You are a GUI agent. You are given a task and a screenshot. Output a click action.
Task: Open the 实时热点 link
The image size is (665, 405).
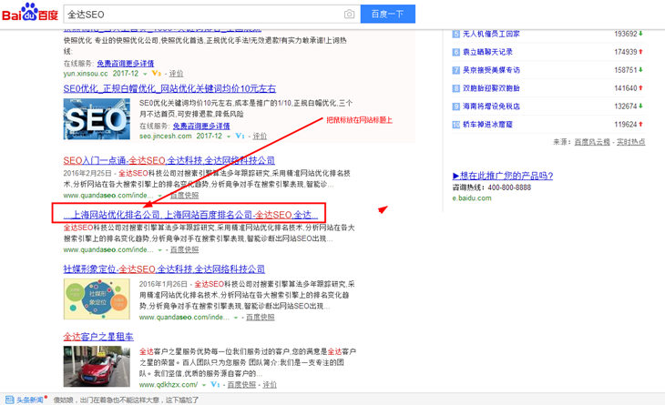pos(630,142)
